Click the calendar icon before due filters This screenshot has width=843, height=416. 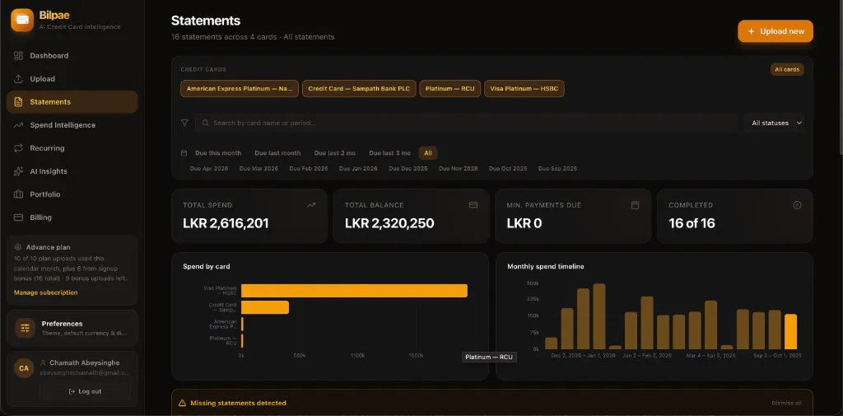[x=184, y=153]
